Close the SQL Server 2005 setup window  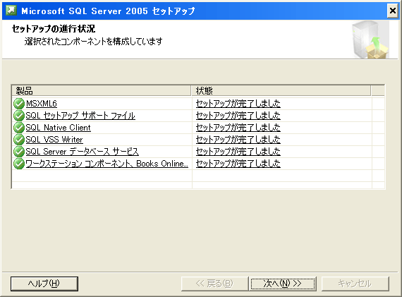[x=393, y=11]
